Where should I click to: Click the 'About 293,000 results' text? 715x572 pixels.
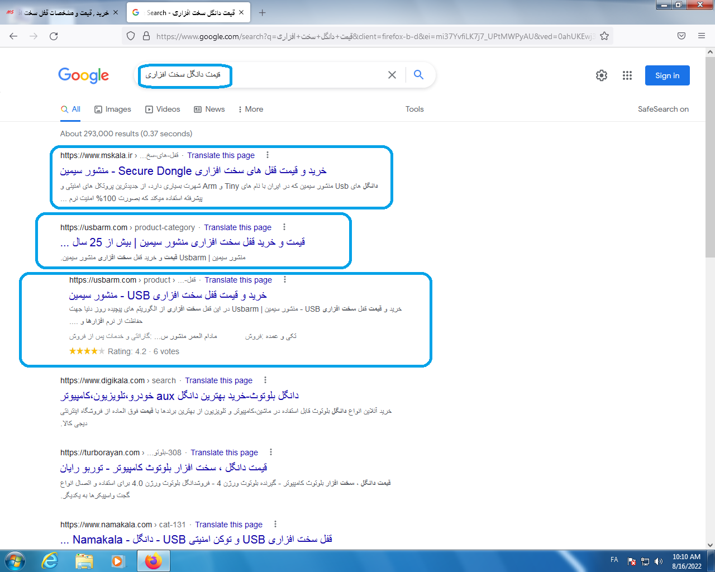tap(126, 134)
